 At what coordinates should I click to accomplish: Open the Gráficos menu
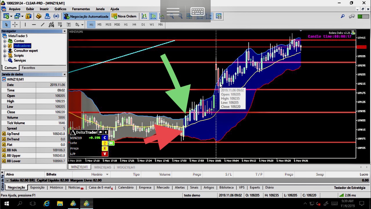60,9
